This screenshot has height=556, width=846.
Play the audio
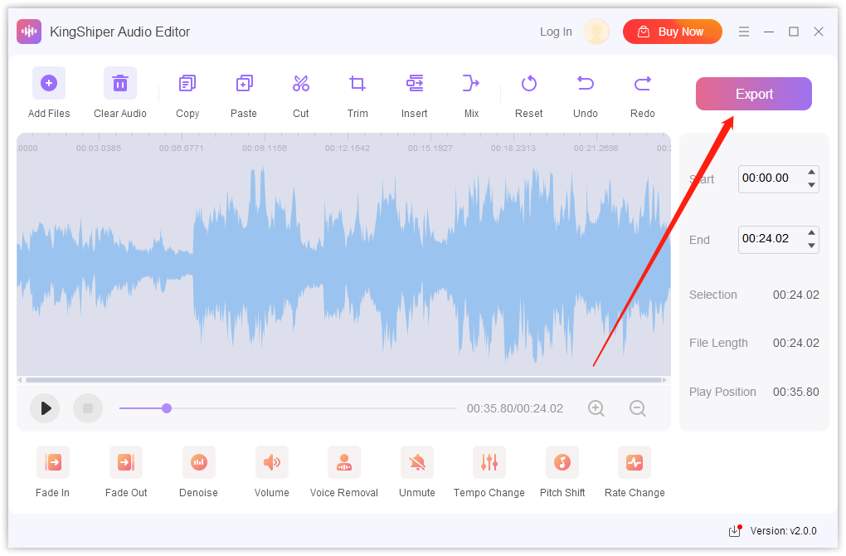click(45, 408)
